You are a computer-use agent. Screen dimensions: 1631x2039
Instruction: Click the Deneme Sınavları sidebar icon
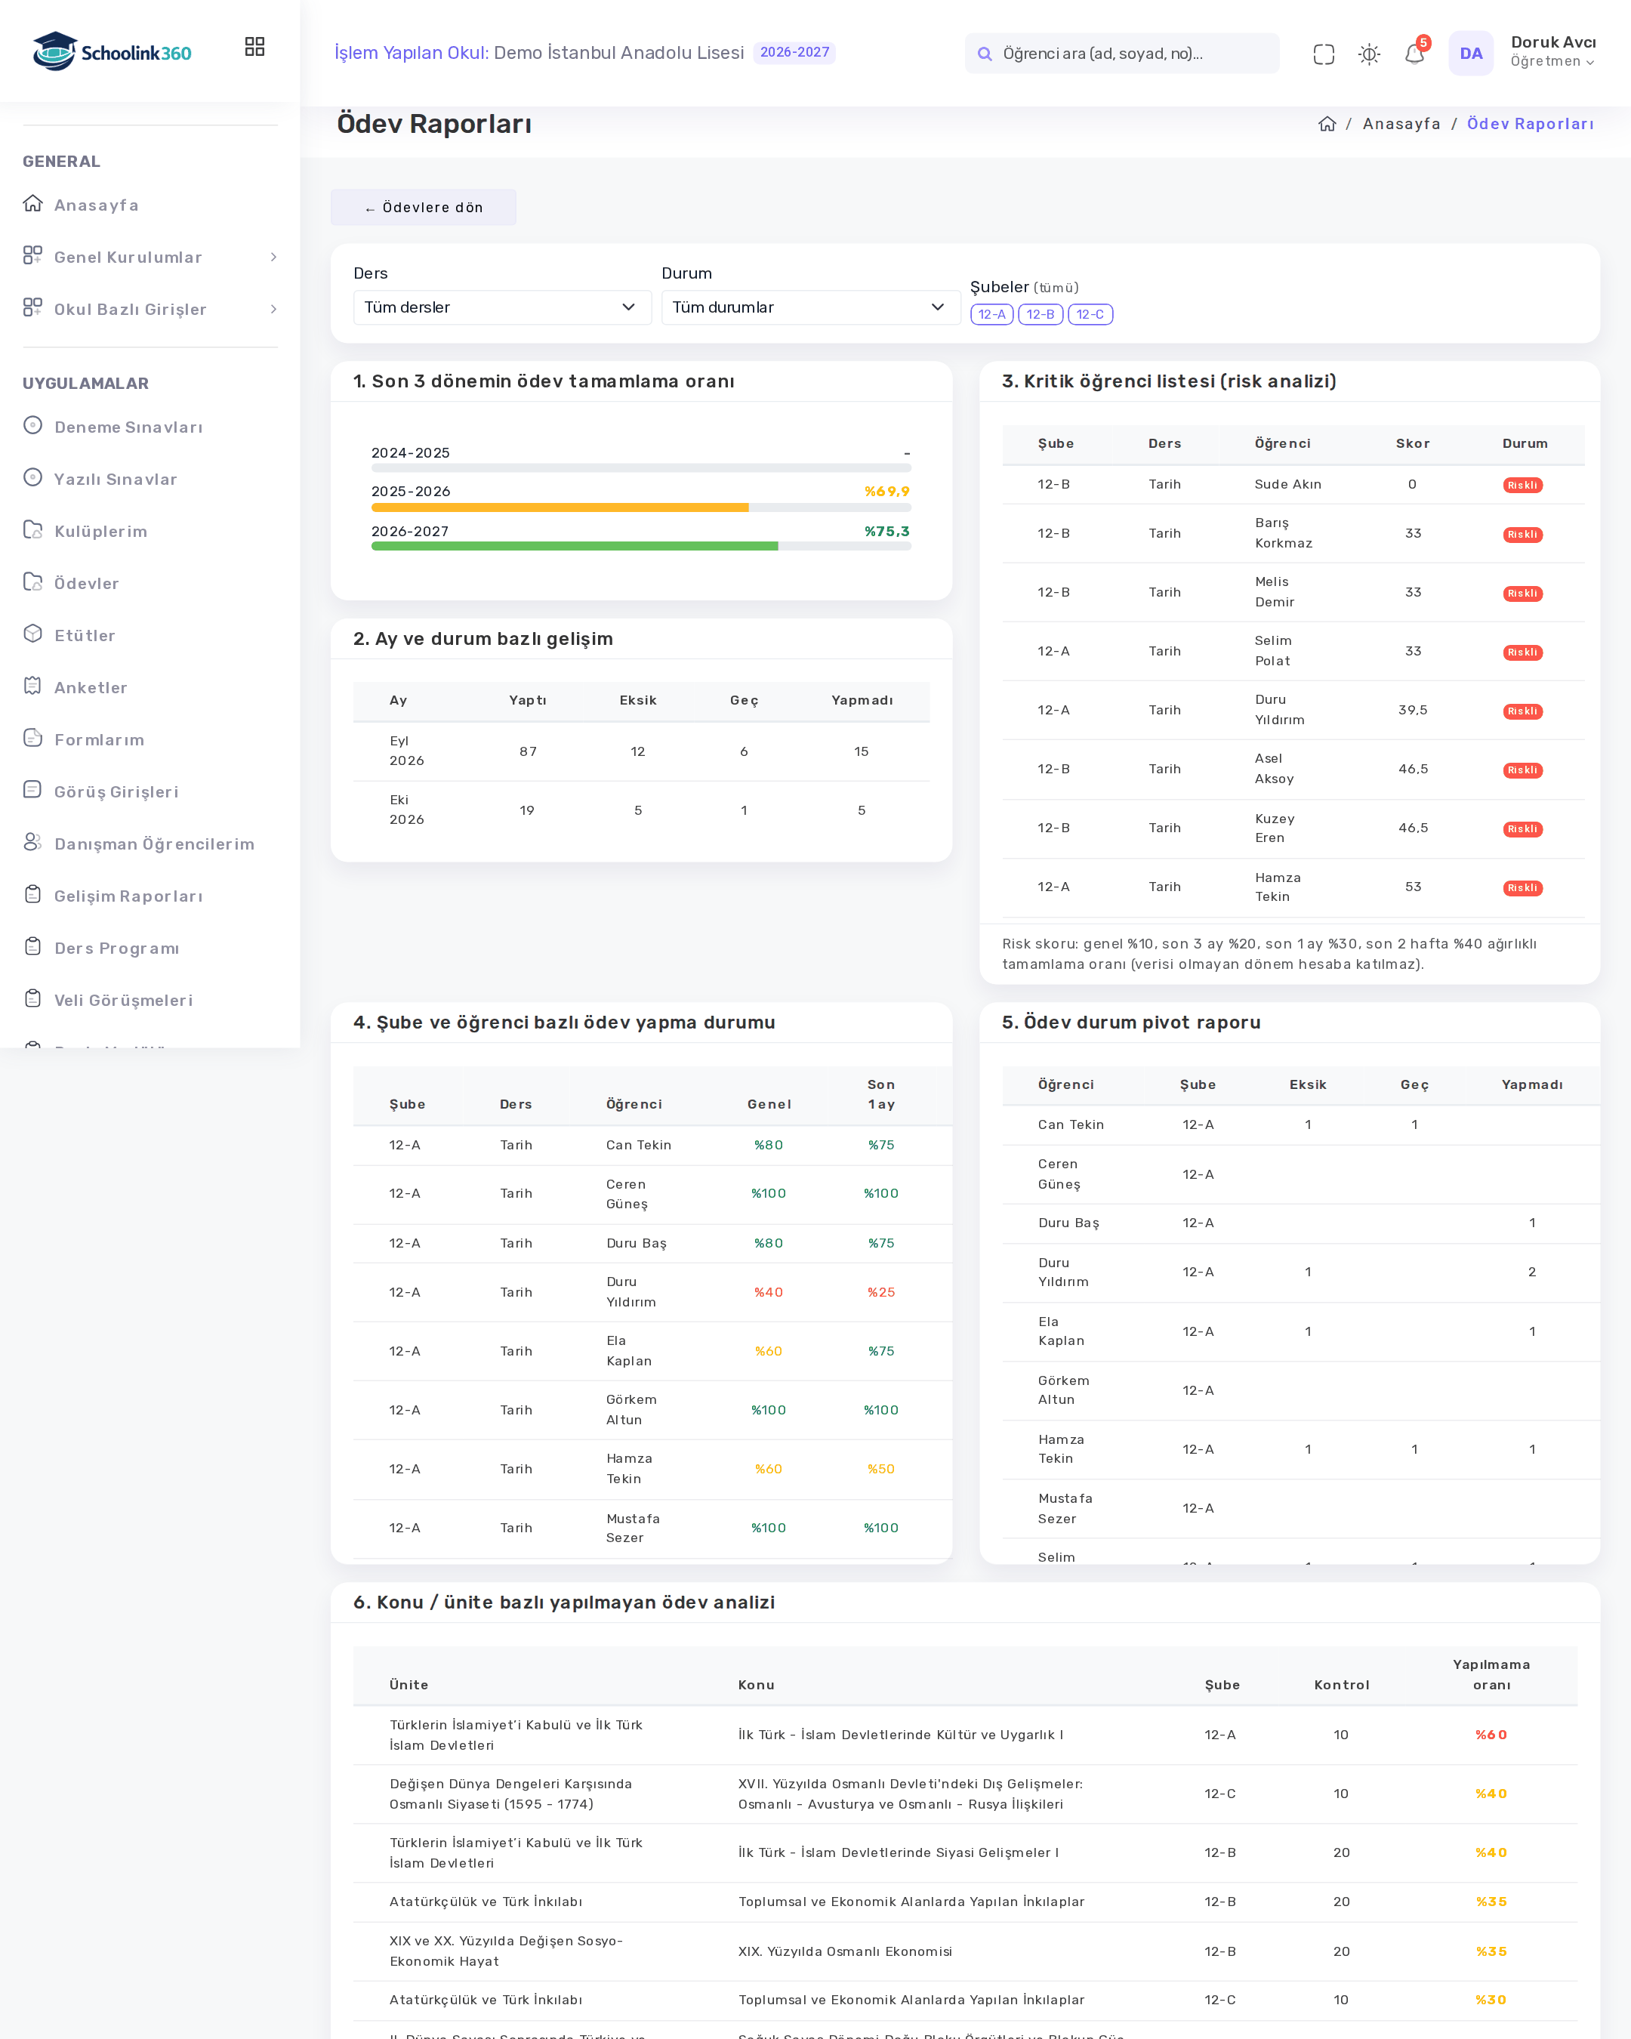(33, 426)
